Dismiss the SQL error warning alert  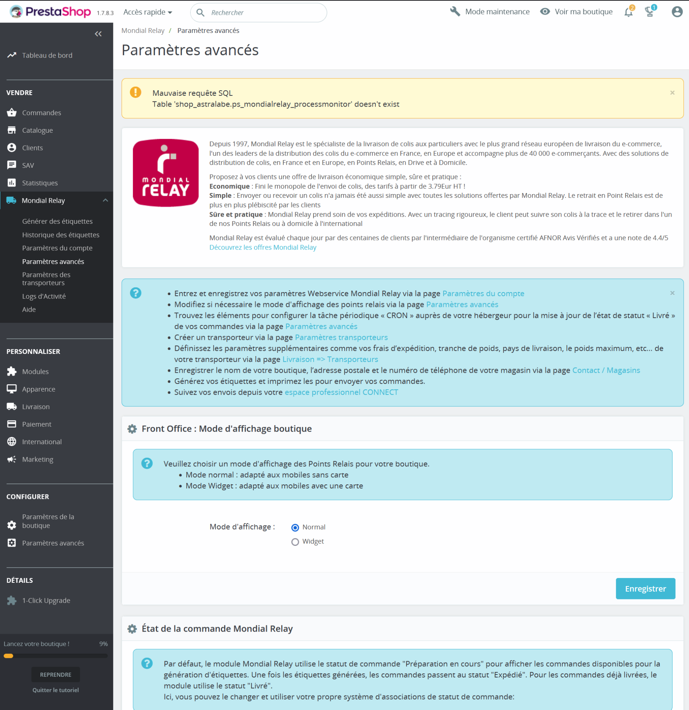tap(672, 93)
